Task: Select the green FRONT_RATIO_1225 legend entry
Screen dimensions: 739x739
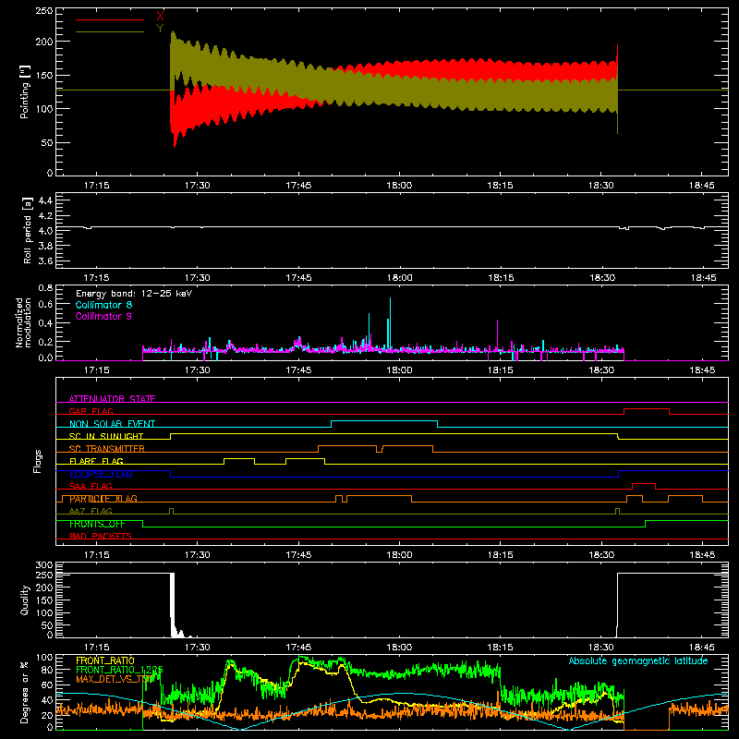Action: pos(120,670)
